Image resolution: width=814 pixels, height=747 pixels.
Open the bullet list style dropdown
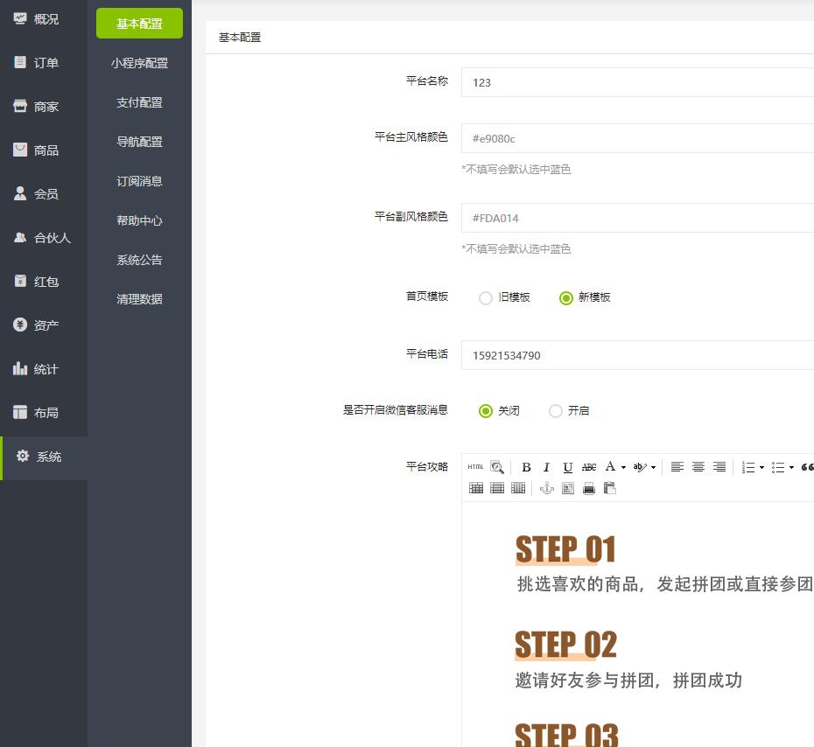coord(791,467)
